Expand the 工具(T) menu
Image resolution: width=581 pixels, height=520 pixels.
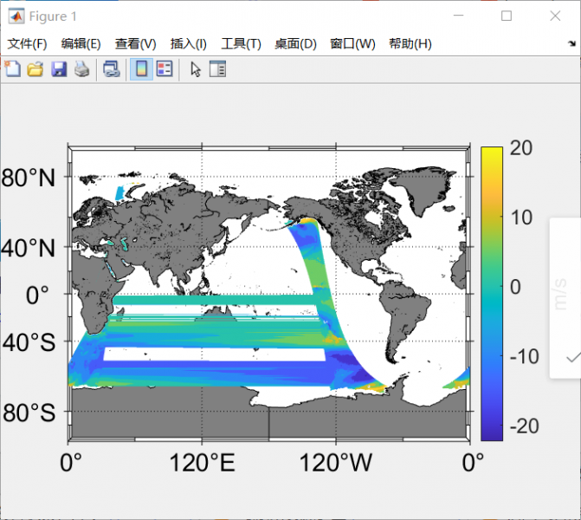tap(242, 44)
